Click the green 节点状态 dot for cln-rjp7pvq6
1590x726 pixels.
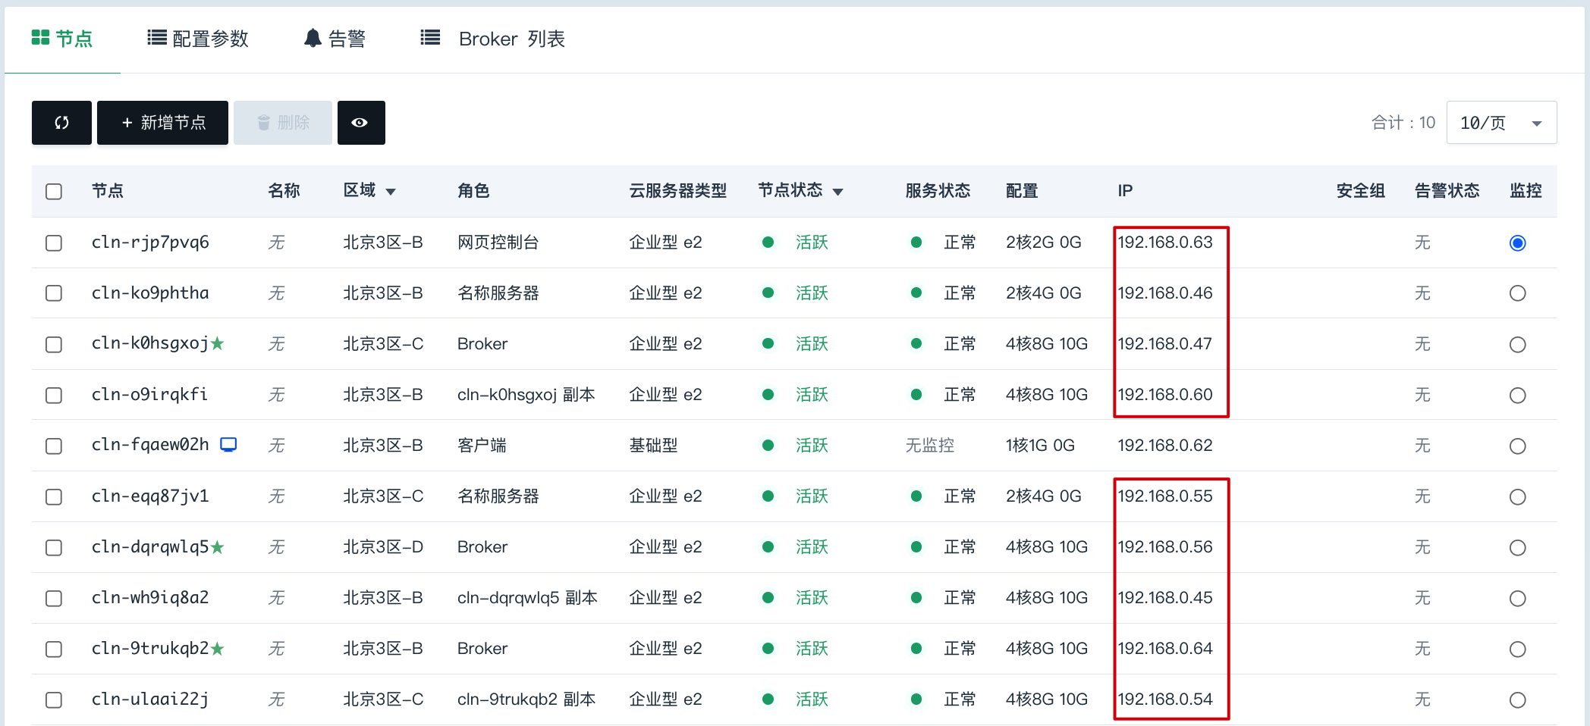[768, 243]
